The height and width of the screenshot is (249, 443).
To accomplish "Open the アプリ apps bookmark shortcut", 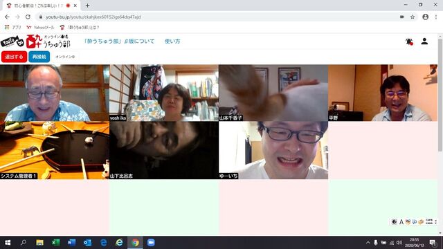I will [x=13, y=28].
